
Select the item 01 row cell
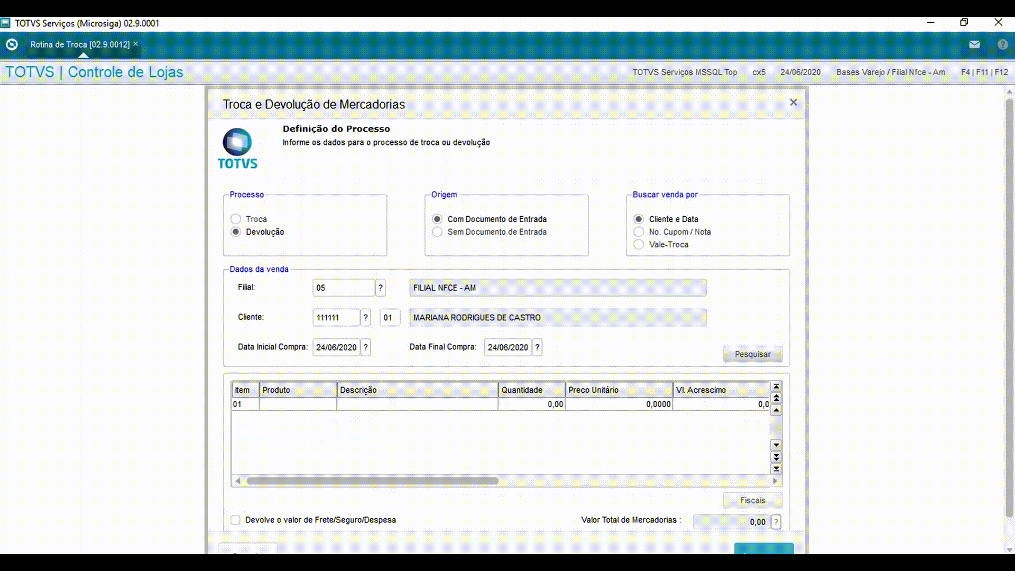tap(245, 404)
